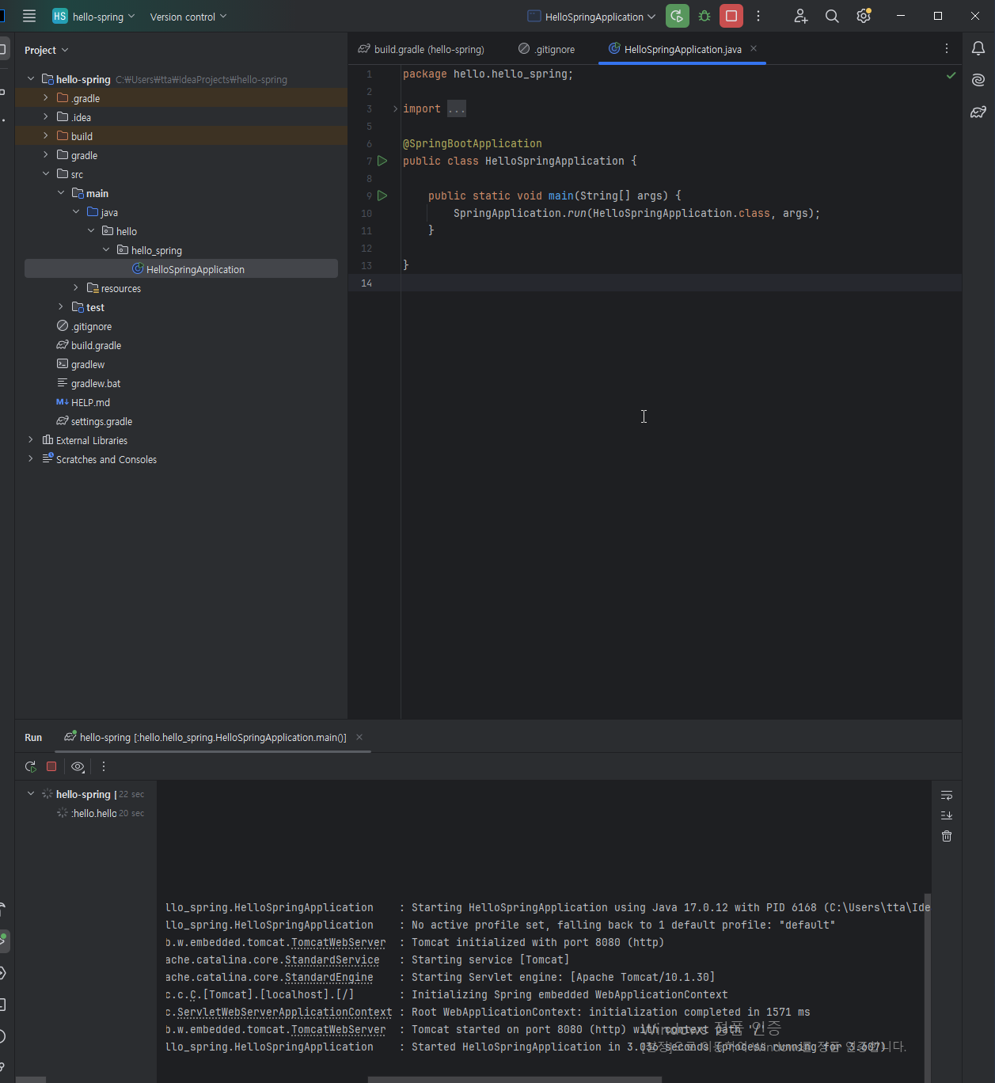Expand the .gradle folder
The height and width of the screenshot is (1083, 995).
coord(46,98)
